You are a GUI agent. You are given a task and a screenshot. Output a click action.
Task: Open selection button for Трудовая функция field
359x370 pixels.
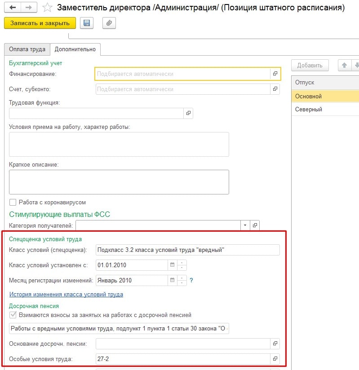pyautogui.click(x=188, y=113)
